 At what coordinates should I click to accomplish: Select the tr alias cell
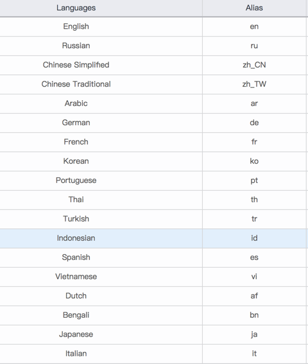coord(254,219)
